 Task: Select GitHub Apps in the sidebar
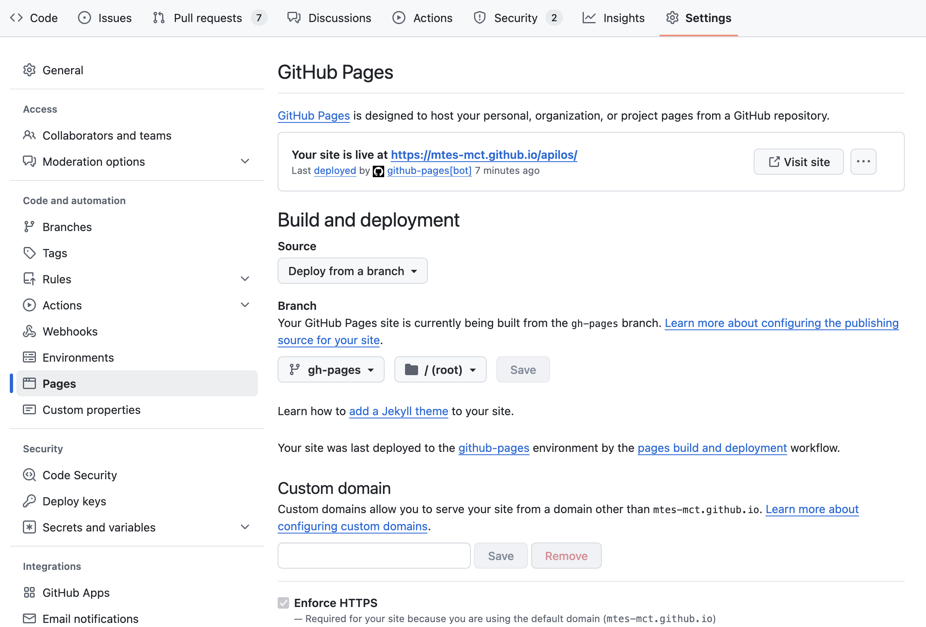[137, 593]
